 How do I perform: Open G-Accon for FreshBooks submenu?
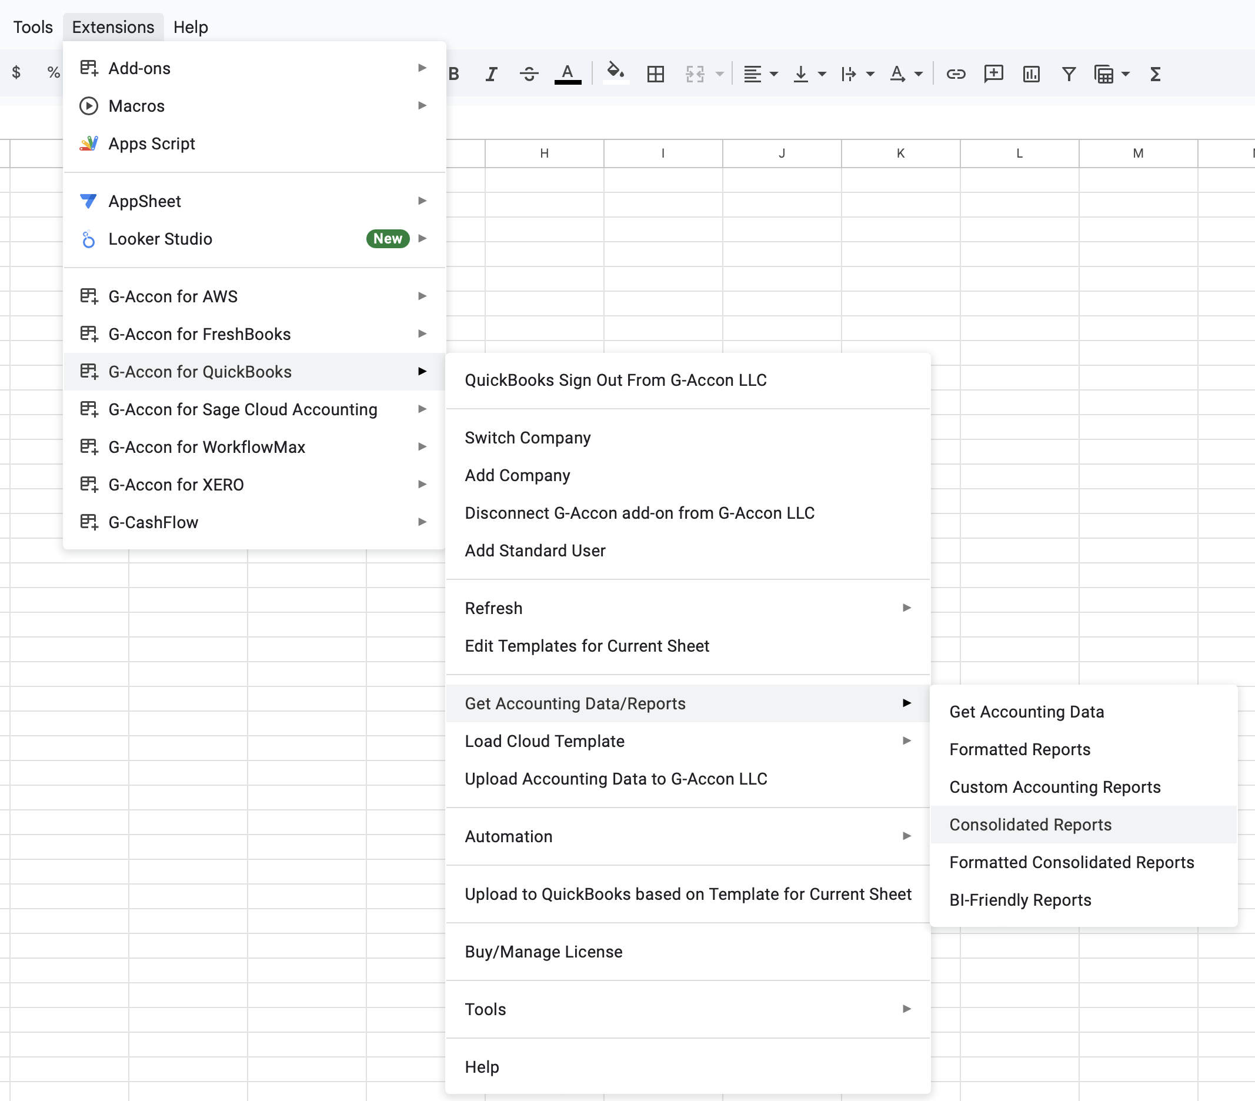coord(254,334)
